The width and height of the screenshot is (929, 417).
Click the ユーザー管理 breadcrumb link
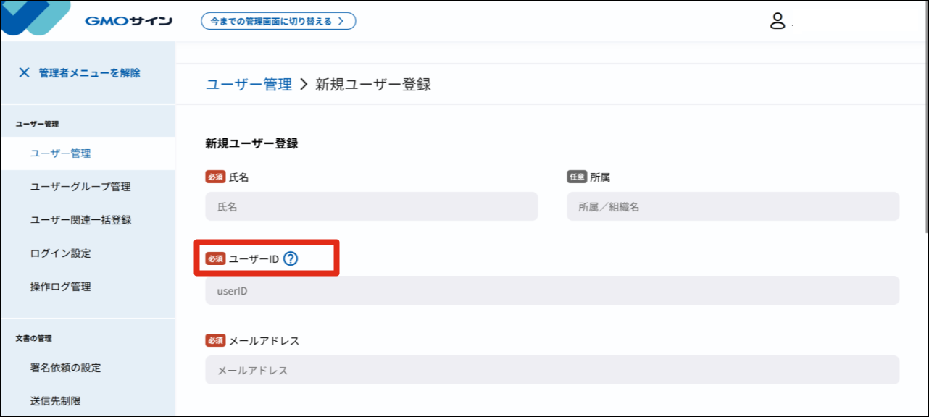click(249, 85)
